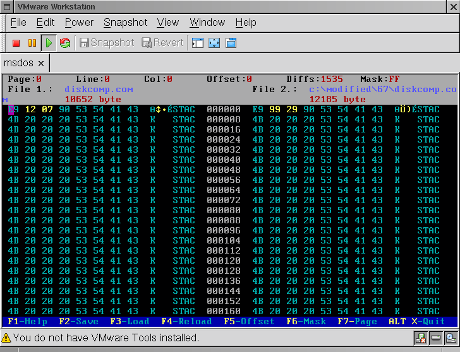Click the F6-Mask label
Image resolution: width=460 pixels, height=352 pixels.
click(306, 322)
